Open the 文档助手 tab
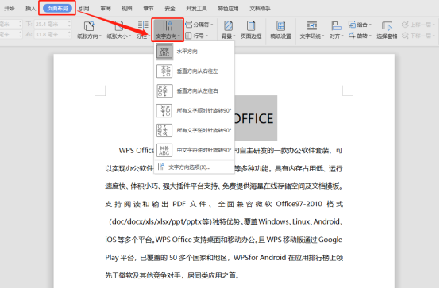 [261, 9]
